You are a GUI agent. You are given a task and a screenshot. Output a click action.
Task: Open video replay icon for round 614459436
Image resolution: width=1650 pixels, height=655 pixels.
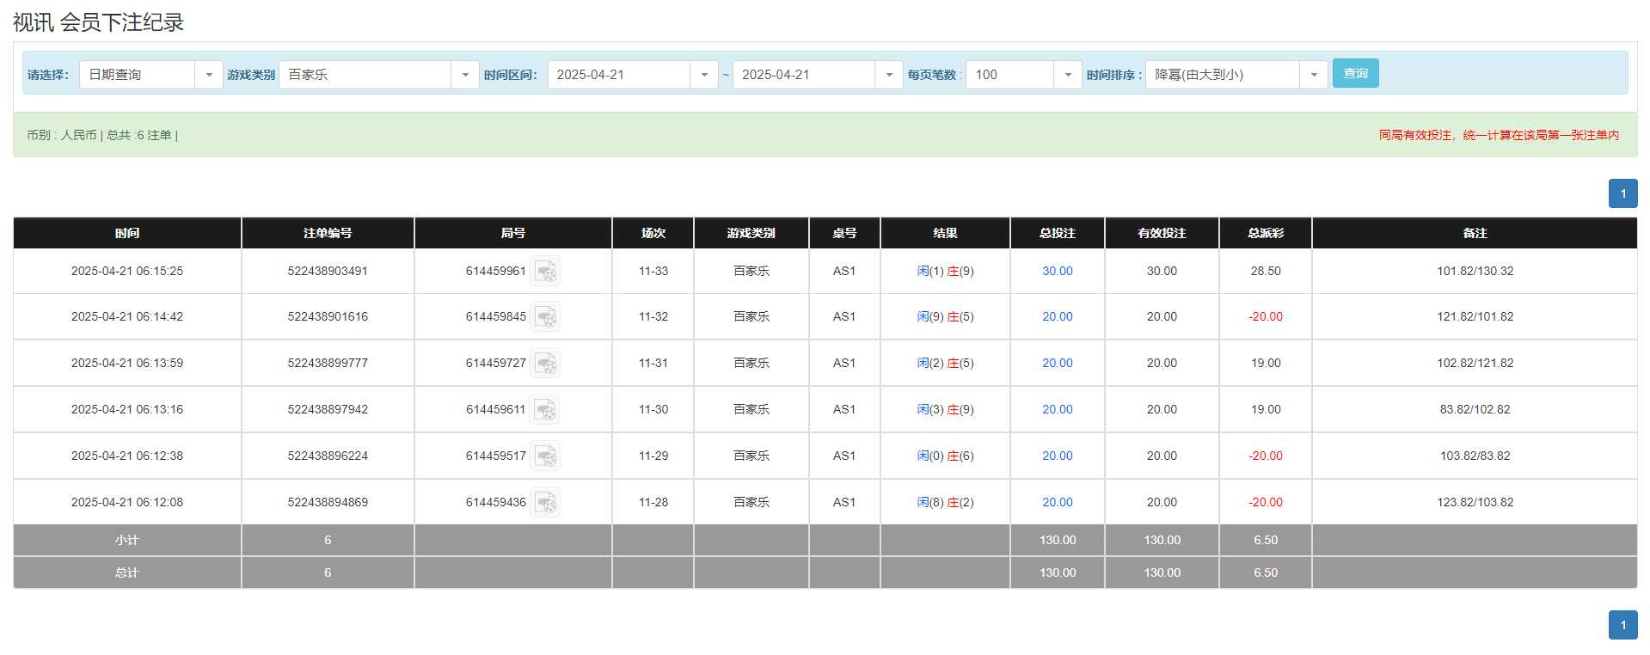(545, 503)
